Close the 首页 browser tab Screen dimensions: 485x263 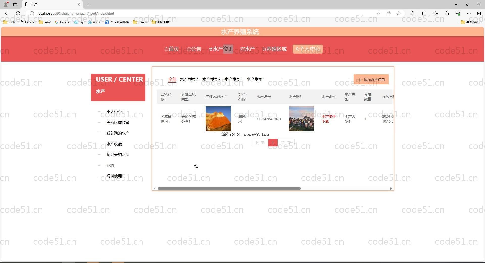coord(79,4)
